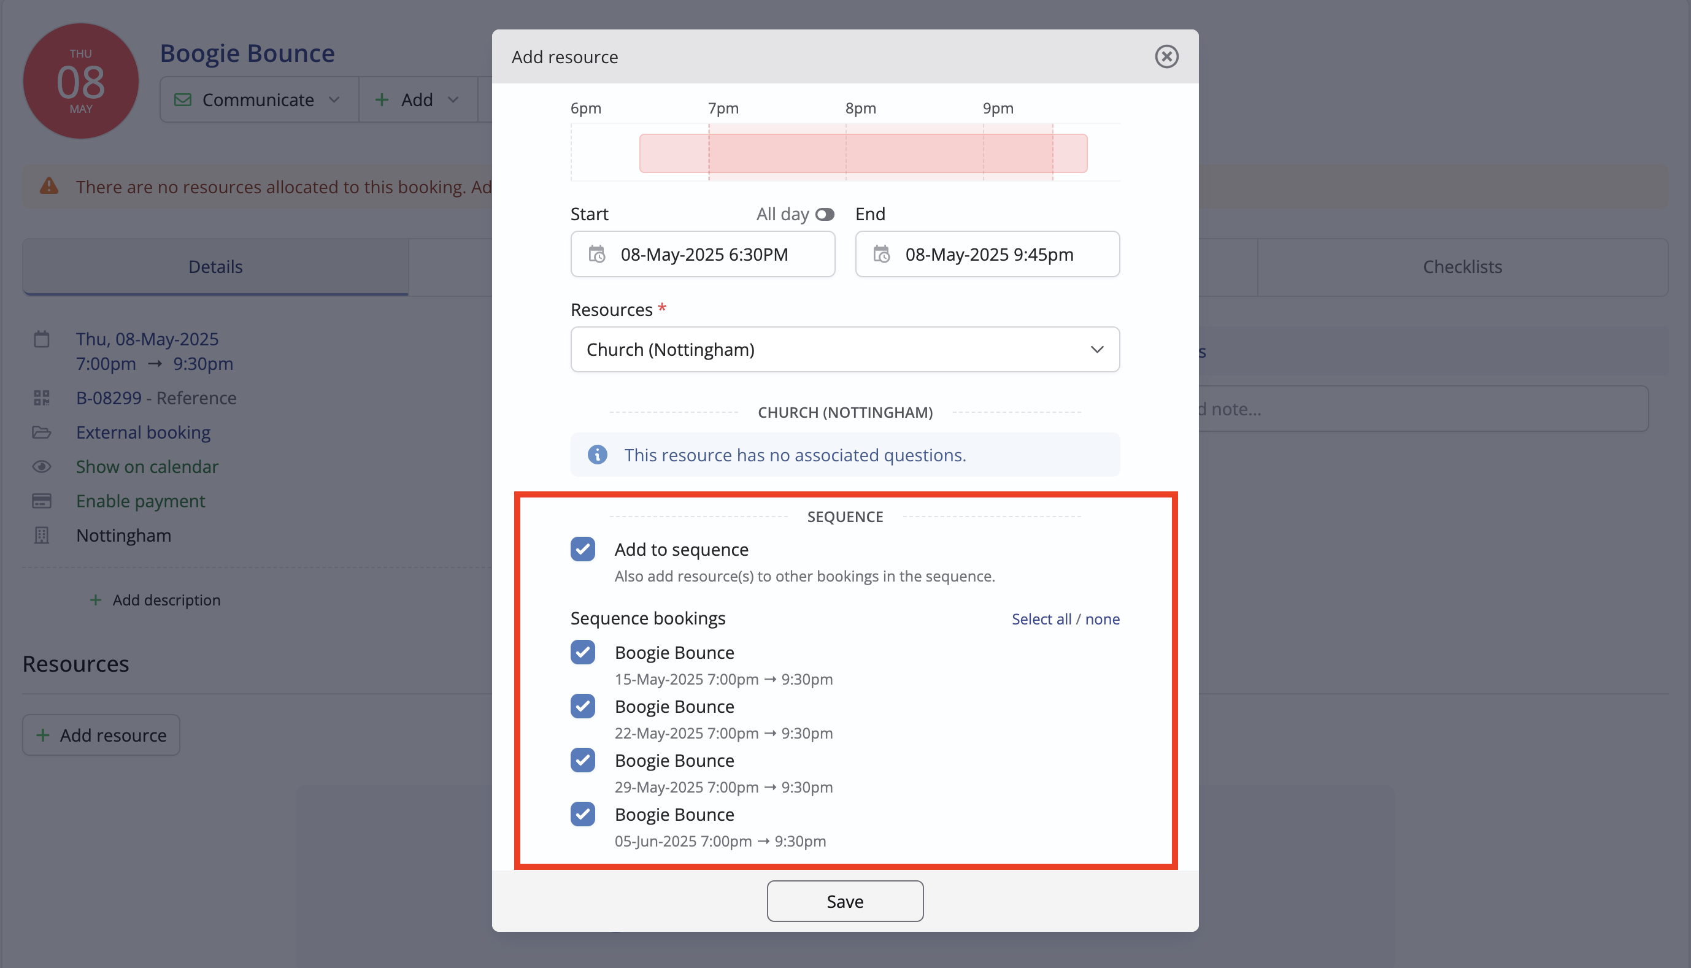Click the pink time block on timeline
The height and width of the screenshot is (968, 1691).
coord(863,153)
